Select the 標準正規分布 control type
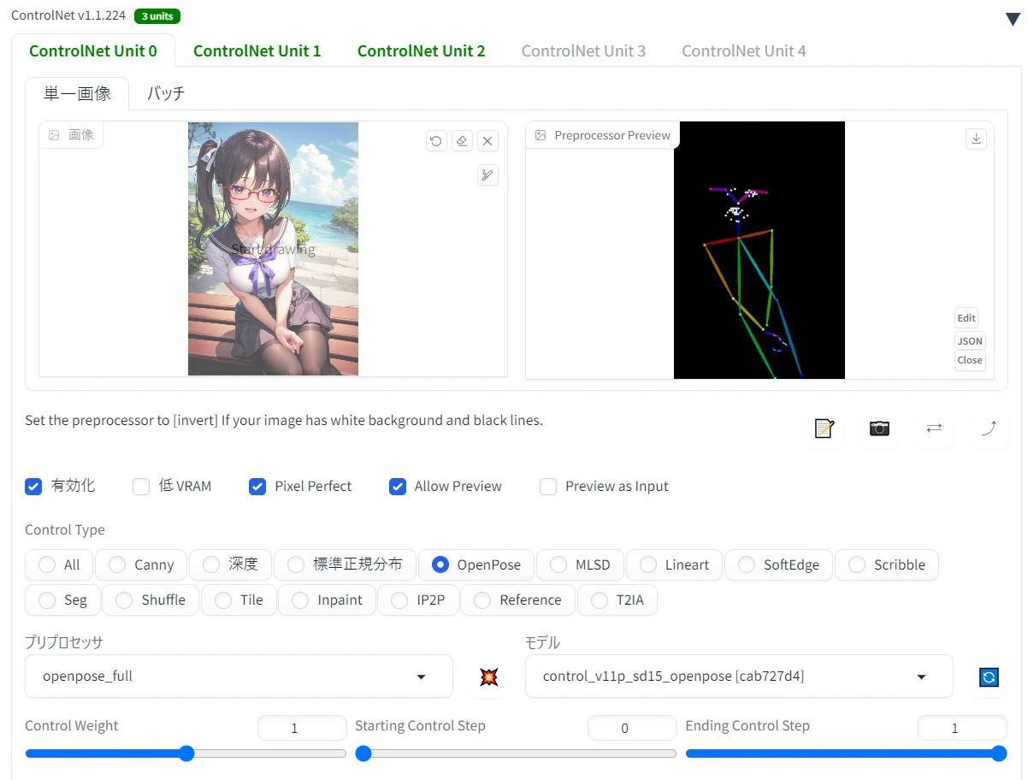 point(345,564)
